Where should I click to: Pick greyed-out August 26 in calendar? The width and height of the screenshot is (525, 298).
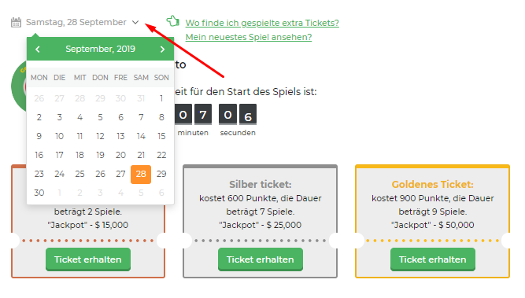[x=39, y=98]
